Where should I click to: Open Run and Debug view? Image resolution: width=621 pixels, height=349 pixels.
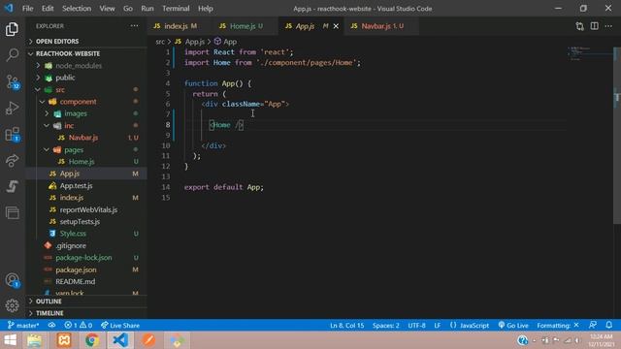coord(12,108)
